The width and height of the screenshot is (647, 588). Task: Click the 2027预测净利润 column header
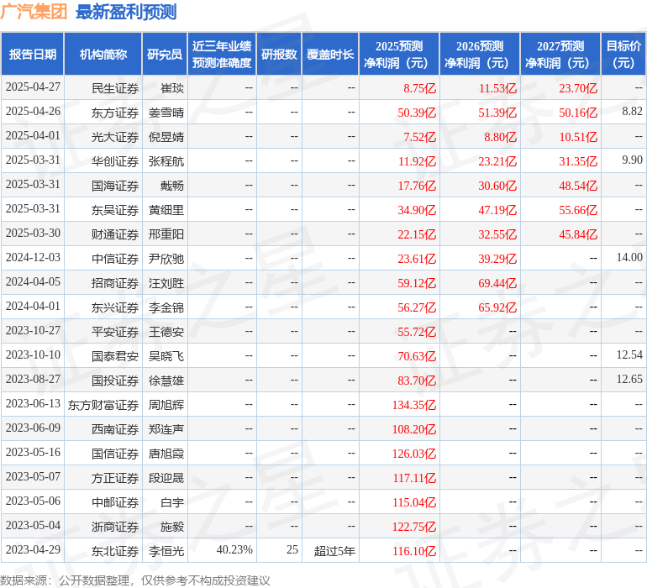pyautogui.click(x=560, y=55)
